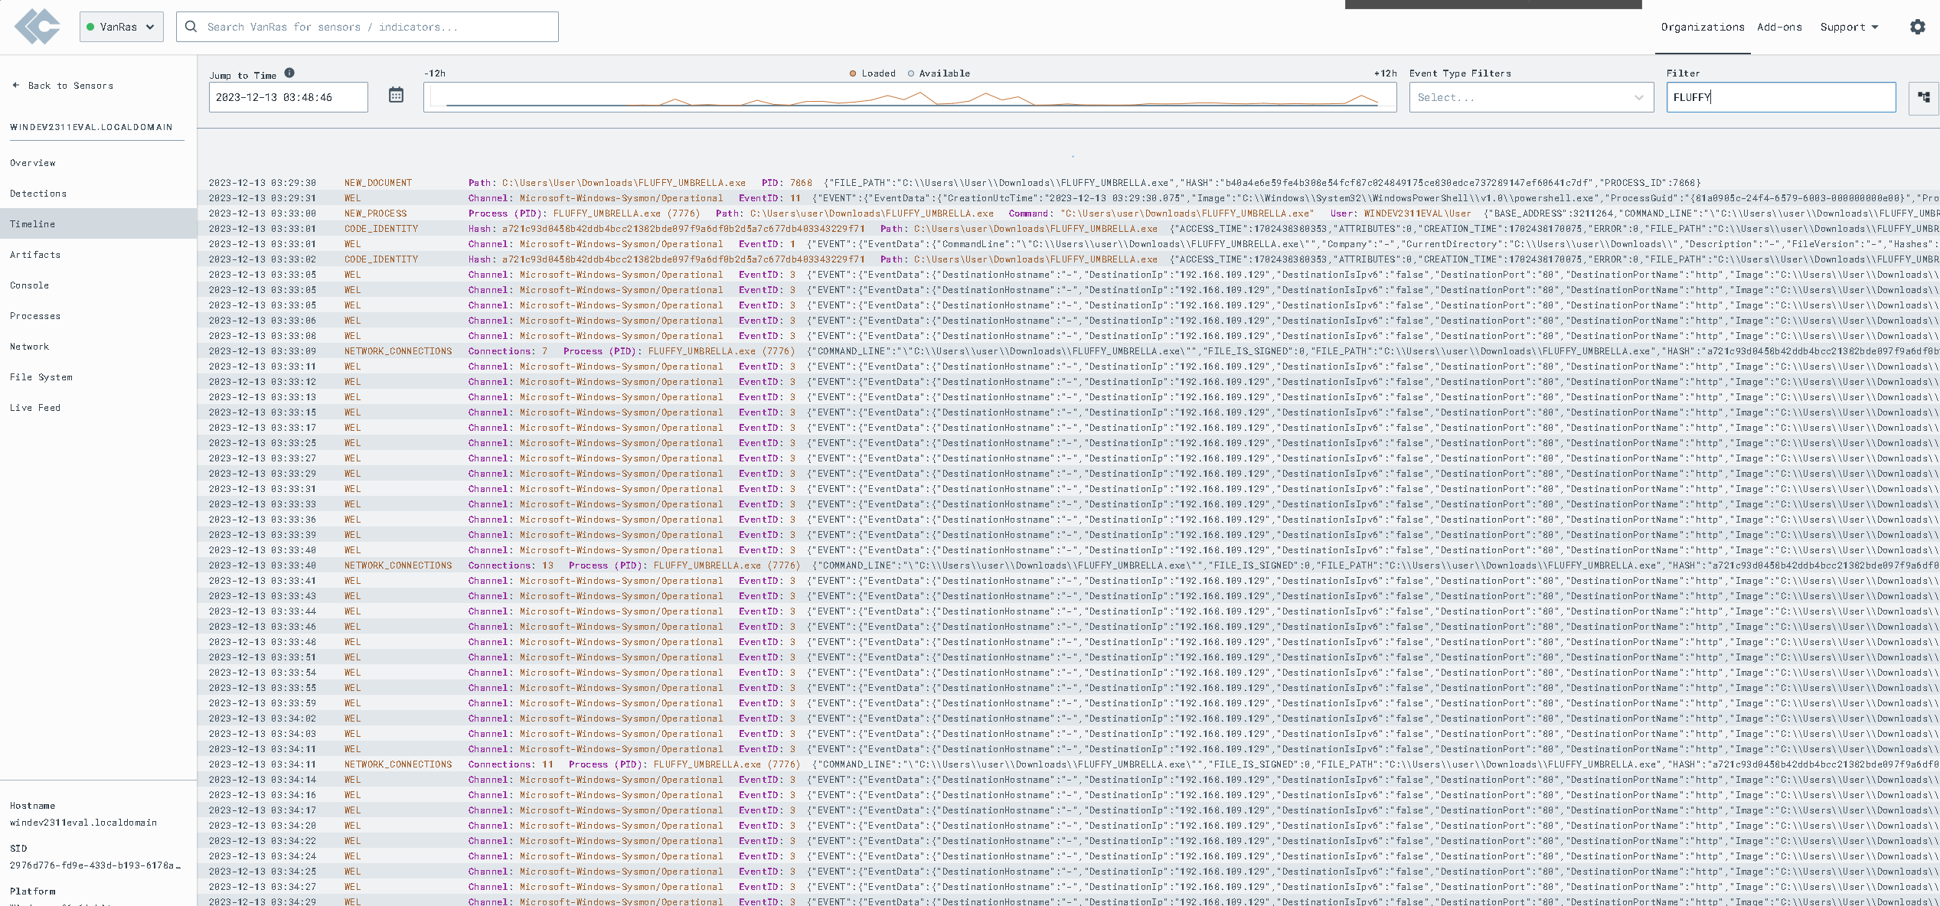
Task: Click the info icon next to Jump to Time
Action: [x=289, y=73]
